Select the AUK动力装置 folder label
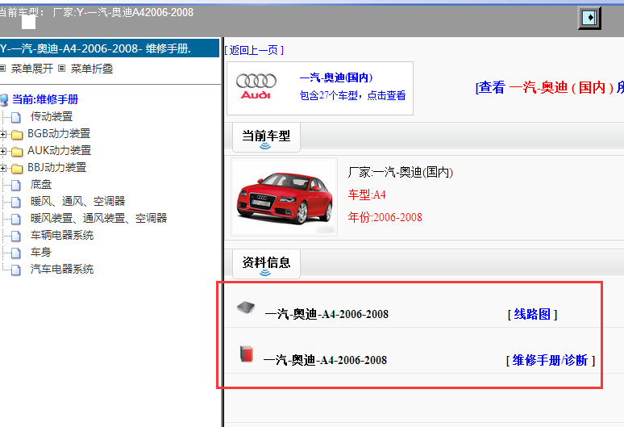 point(60,150)
